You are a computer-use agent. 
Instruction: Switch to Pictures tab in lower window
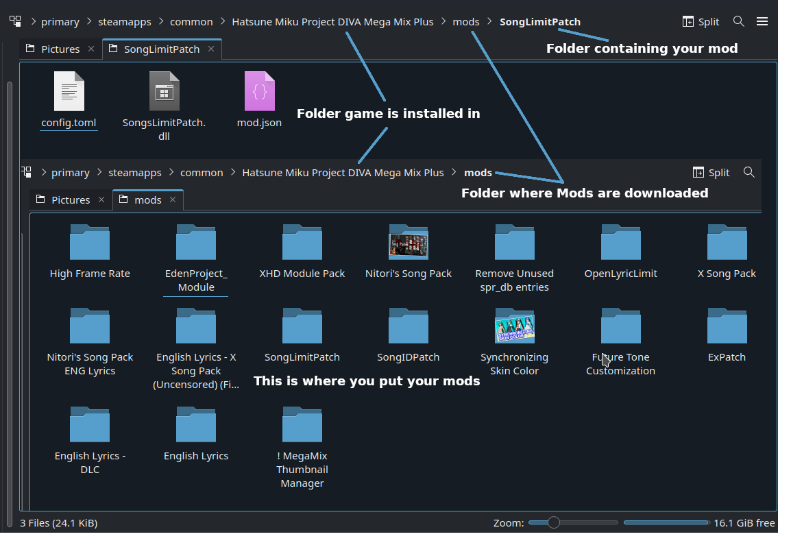71,200
